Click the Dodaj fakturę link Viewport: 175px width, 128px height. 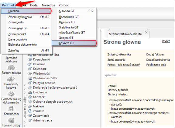pos(155,55)
